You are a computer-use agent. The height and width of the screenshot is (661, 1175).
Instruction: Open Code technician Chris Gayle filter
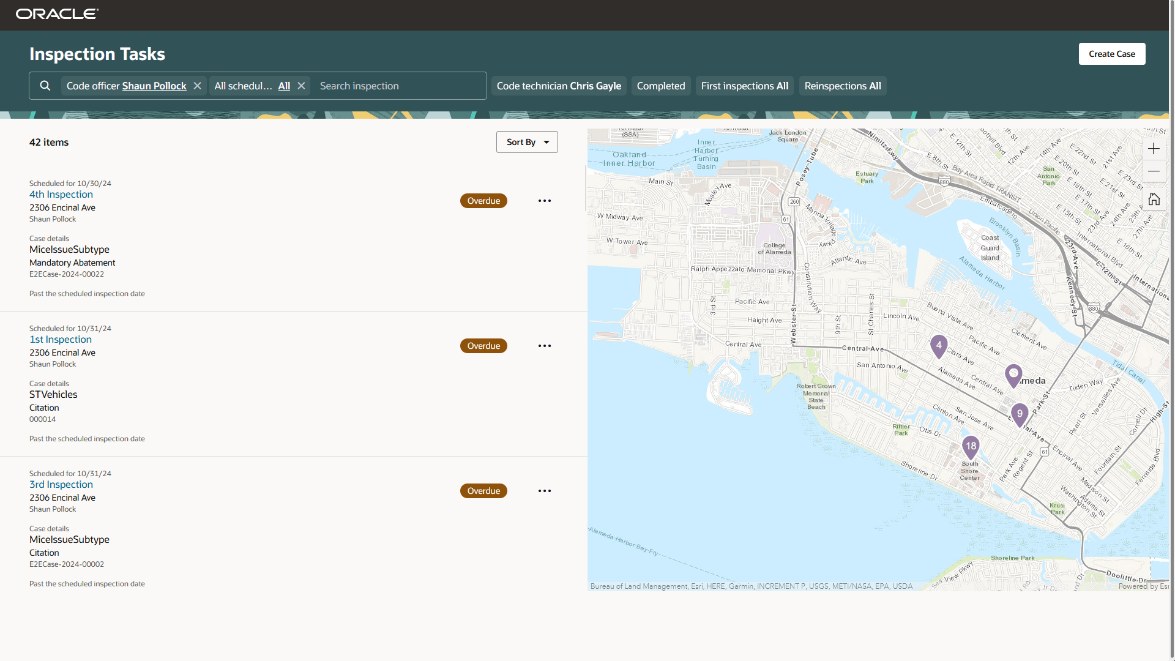[558, 86]
